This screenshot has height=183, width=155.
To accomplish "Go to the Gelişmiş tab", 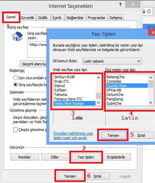I will 116,18.
